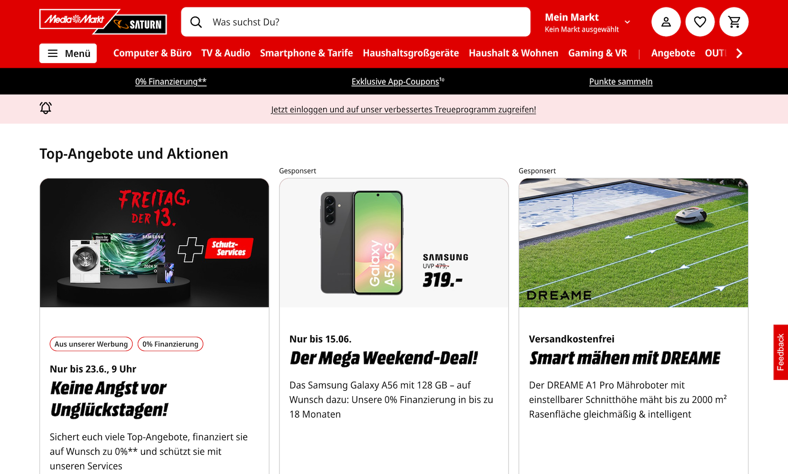Follow the 0% Finanzierung link

171,81
